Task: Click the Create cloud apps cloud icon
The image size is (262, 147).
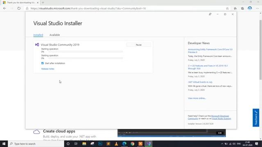Action: coord(36,132)
